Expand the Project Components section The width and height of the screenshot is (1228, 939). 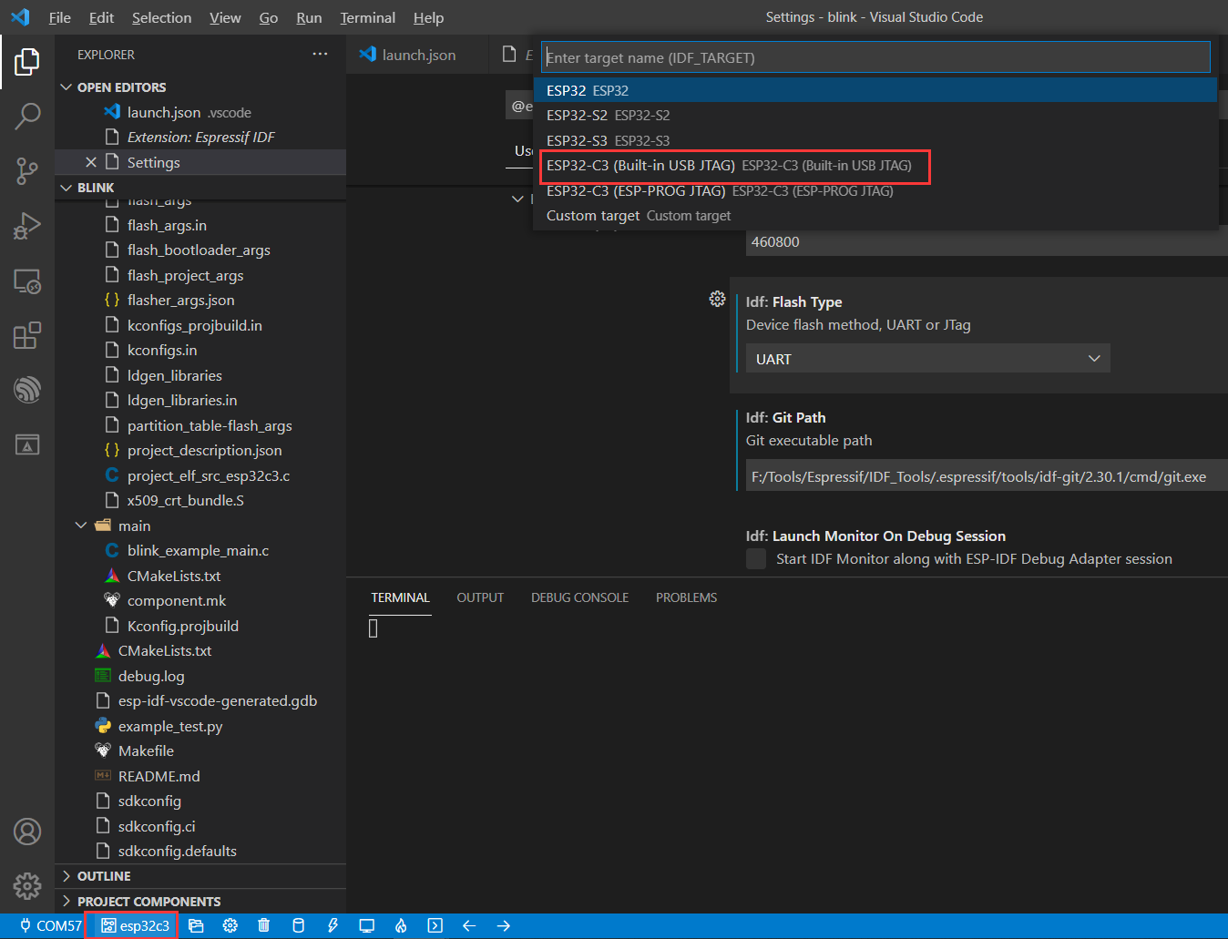coord(66,902)
